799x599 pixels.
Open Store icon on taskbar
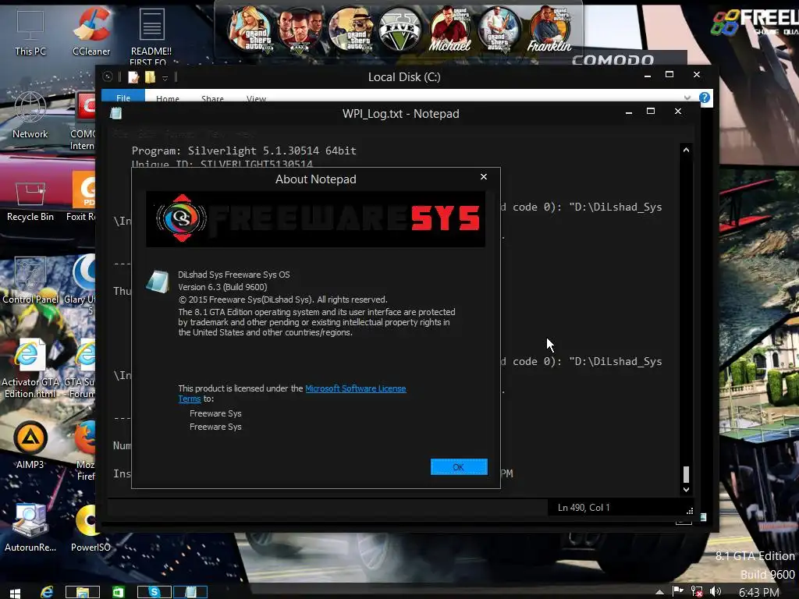pyautogui.click(x=119, y=592)
